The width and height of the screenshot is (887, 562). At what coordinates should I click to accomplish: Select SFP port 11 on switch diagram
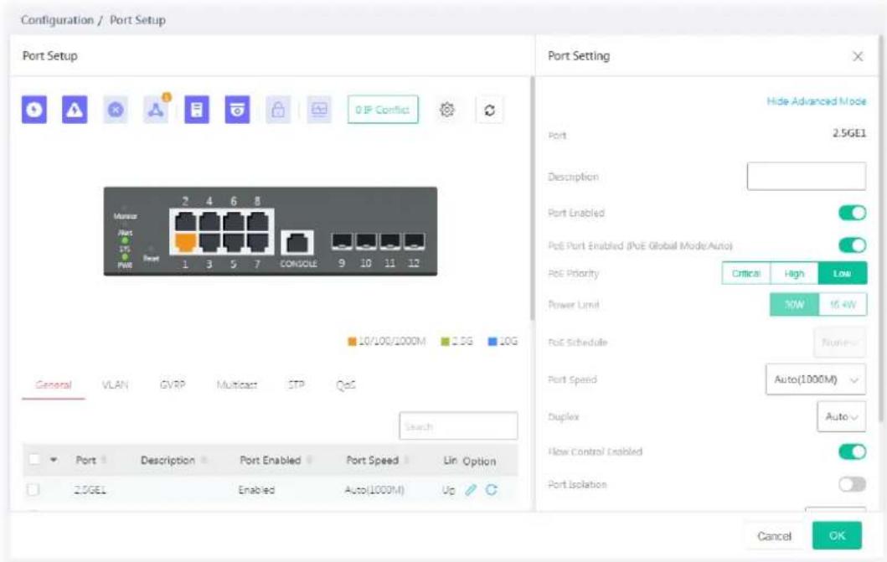[389, 241]
